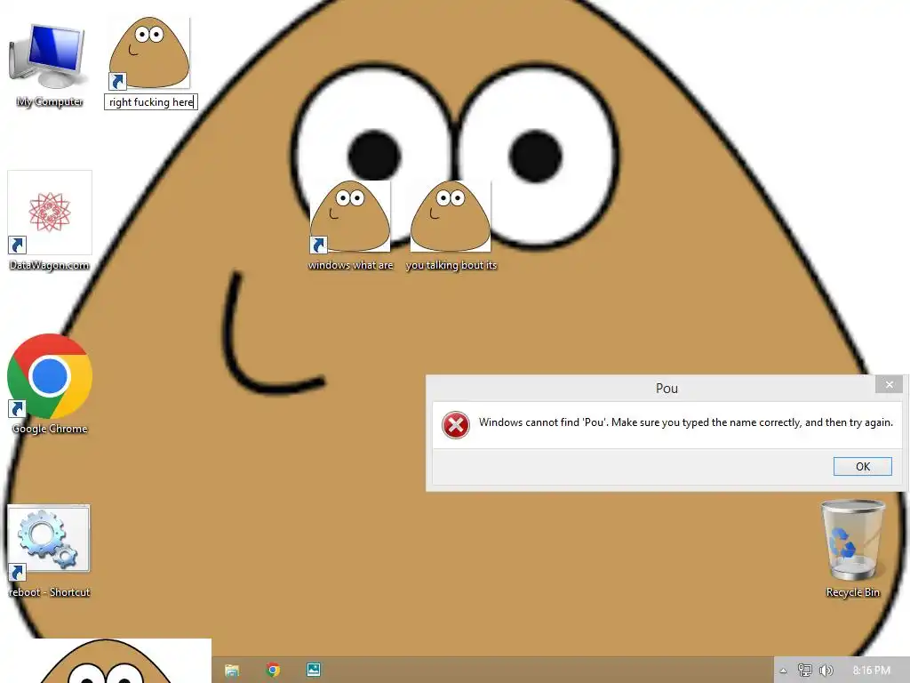Click the 'reboot - Shortcut' label text
910x683 pixels.
[x=50, y=592]
